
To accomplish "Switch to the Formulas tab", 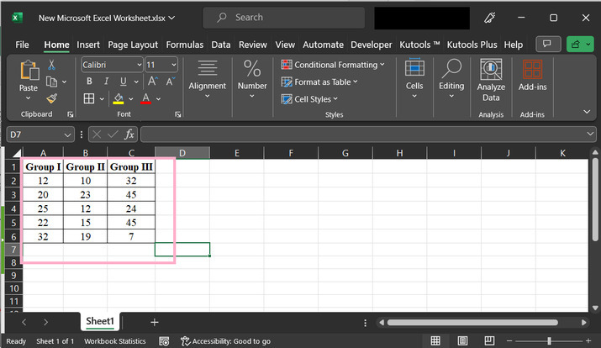I will tap(185, 45).
